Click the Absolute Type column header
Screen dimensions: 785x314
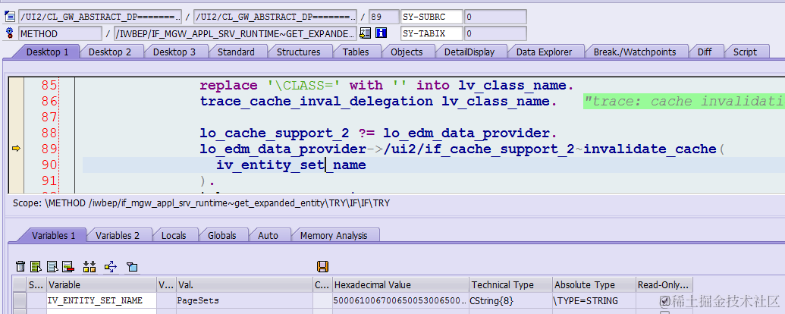(594, 284)
